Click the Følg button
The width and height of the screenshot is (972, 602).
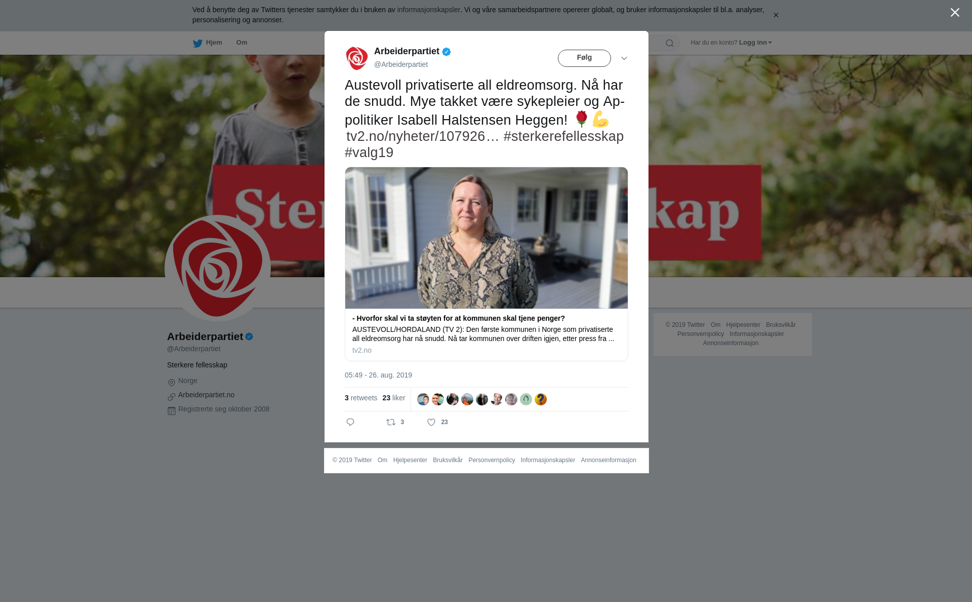pyautogui.click(x=584, y=58)
